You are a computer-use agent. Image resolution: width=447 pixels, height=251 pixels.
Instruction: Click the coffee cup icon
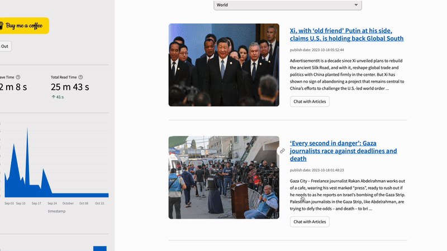tap(2, 26)
